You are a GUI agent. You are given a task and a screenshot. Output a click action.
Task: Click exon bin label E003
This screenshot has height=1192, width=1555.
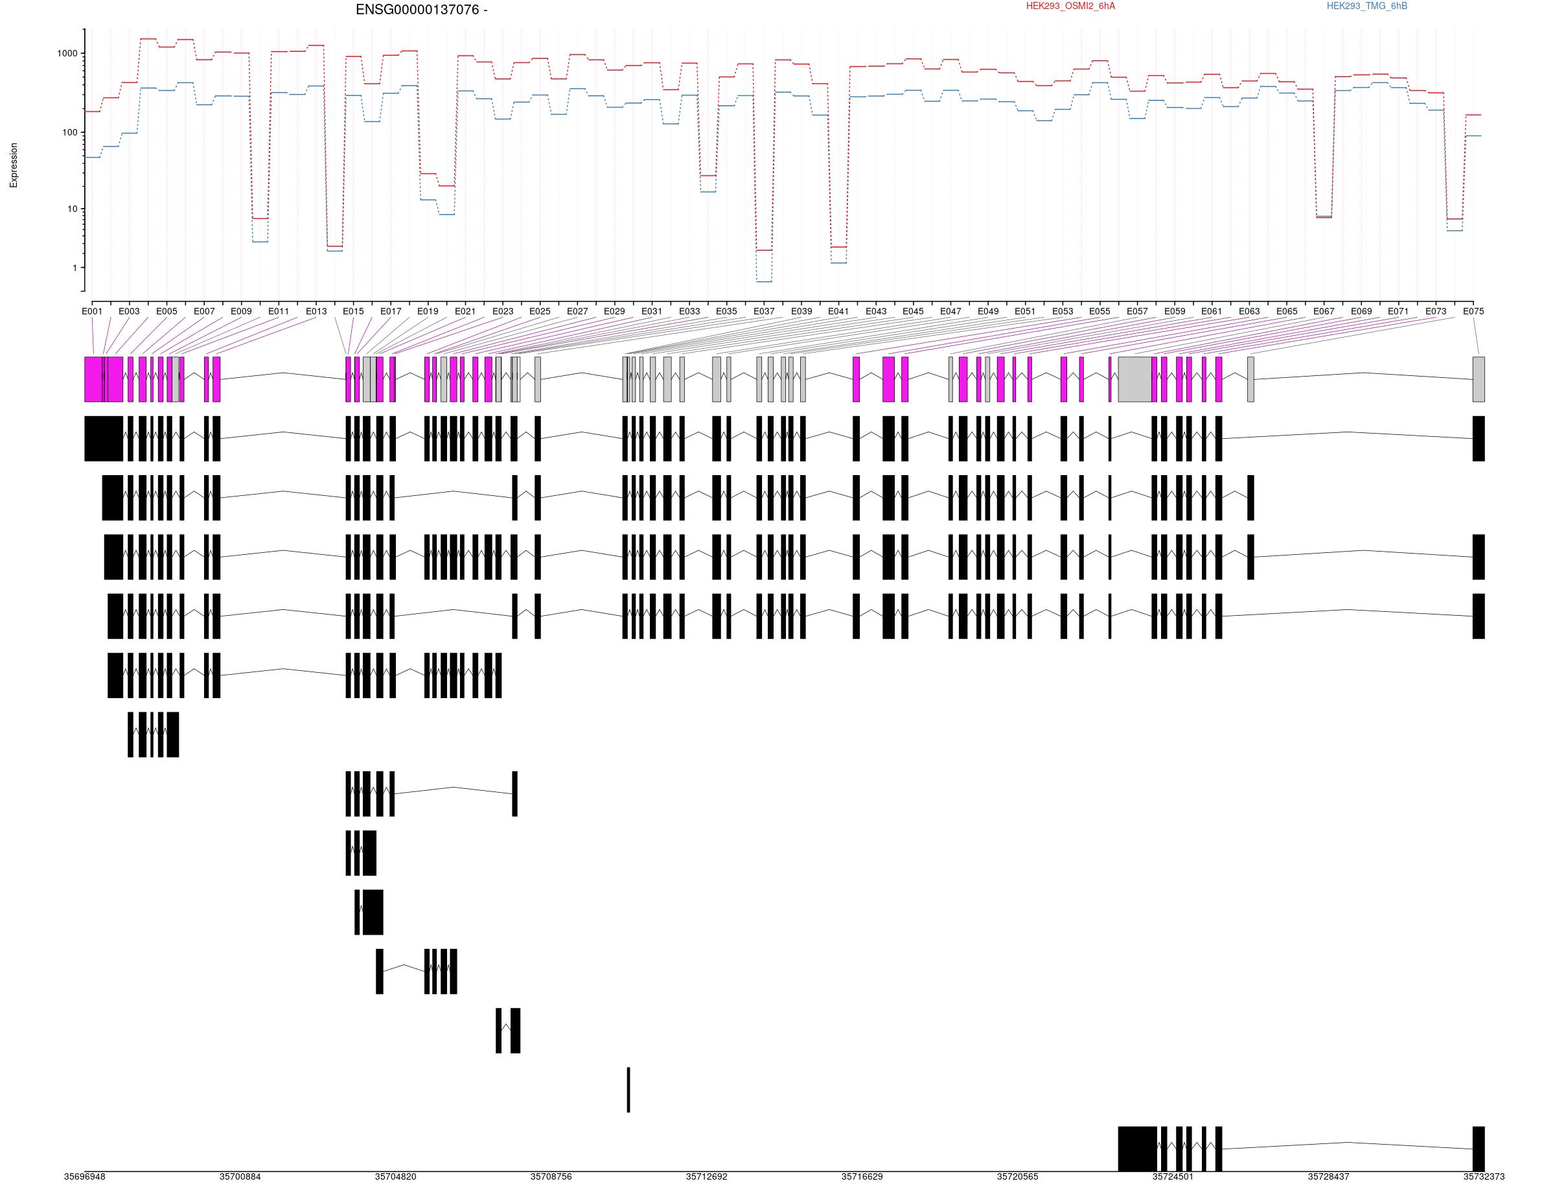point(129,312)
